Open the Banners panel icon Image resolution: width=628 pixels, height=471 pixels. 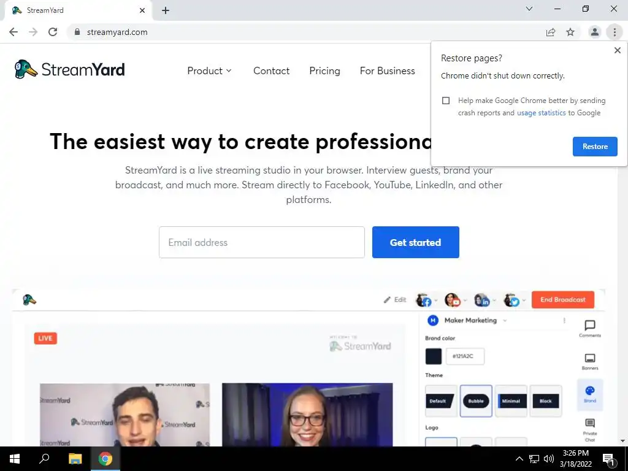pyautogui.click(x=590, y=361)
